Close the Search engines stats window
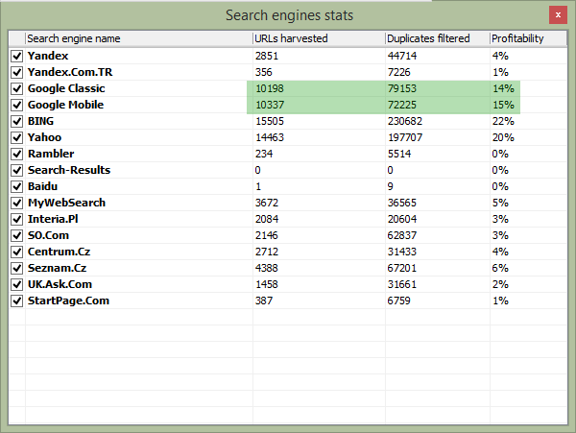This screenshot has width=576, height=433. pyautogui.click(x=556, y=15)
